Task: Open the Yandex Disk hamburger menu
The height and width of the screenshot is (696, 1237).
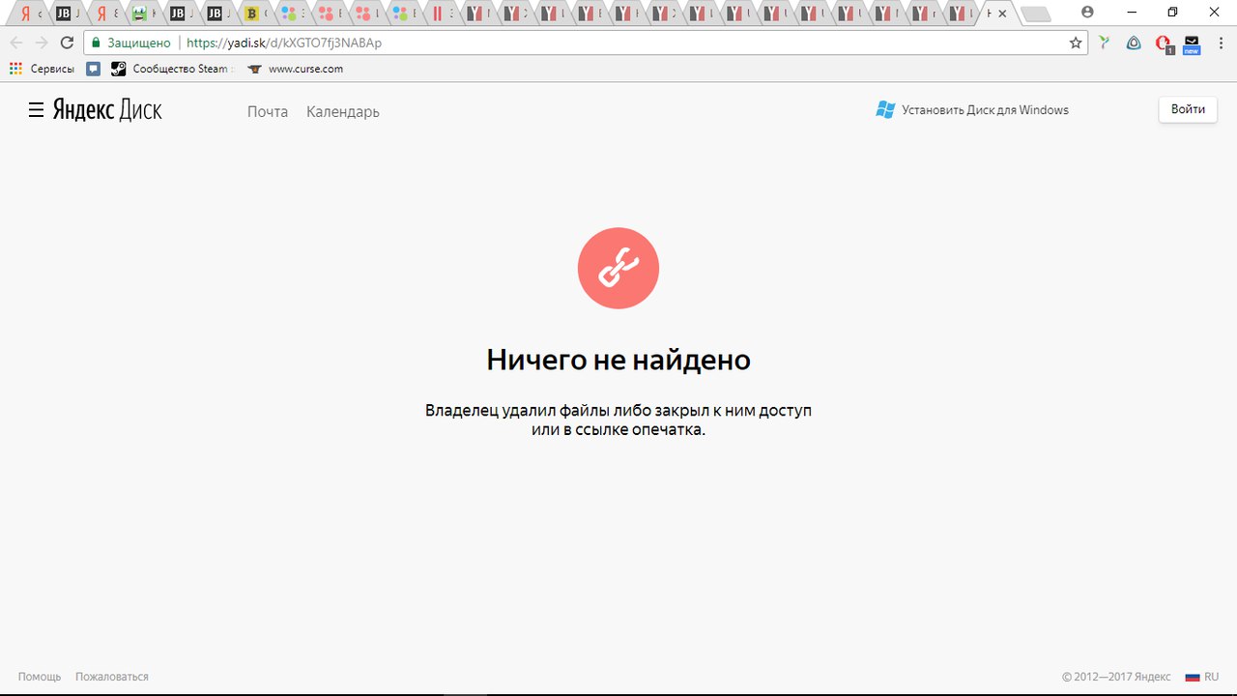Action: (x=36, y=110)
